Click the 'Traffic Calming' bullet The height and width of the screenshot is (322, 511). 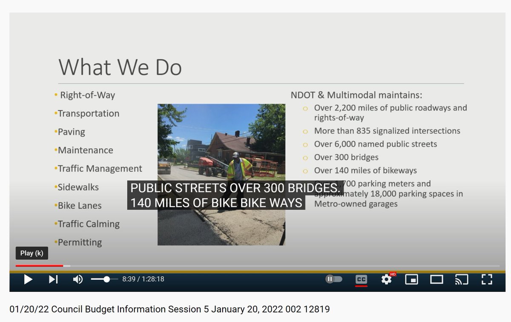point(89,224)
